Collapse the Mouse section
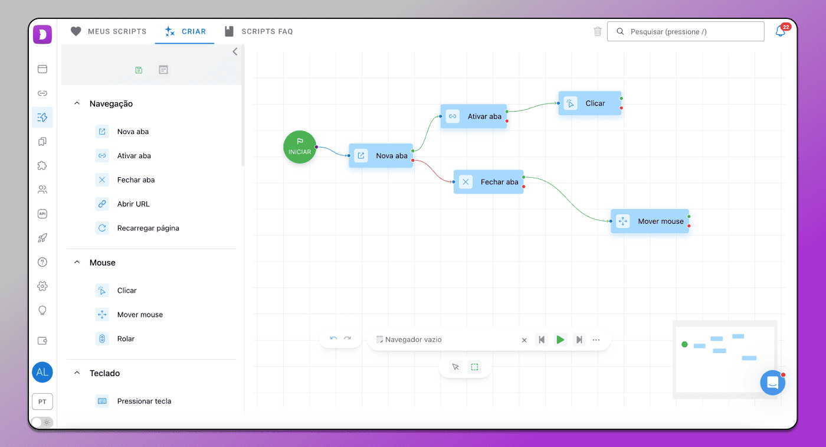The image size is (826, 447). (77, 262)
